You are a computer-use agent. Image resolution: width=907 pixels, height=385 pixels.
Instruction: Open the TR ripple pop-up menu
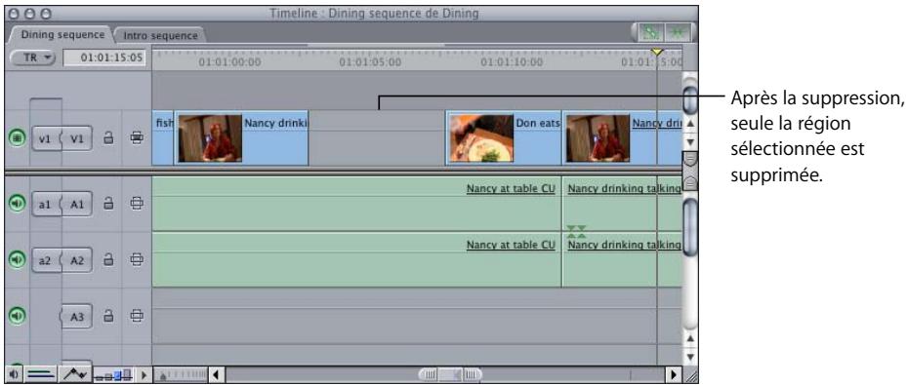pyautogui.click(x=32, y=58)
